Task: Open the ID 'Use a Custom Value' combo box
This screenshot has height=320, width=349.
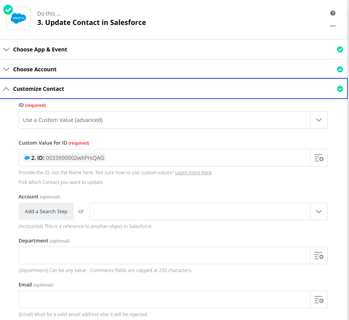Action: coord(164,120)
